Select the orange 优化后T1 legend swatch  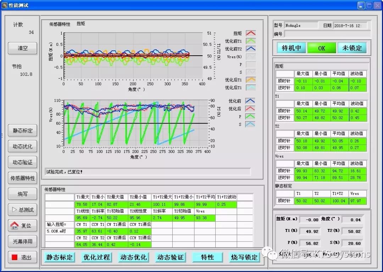251,80
